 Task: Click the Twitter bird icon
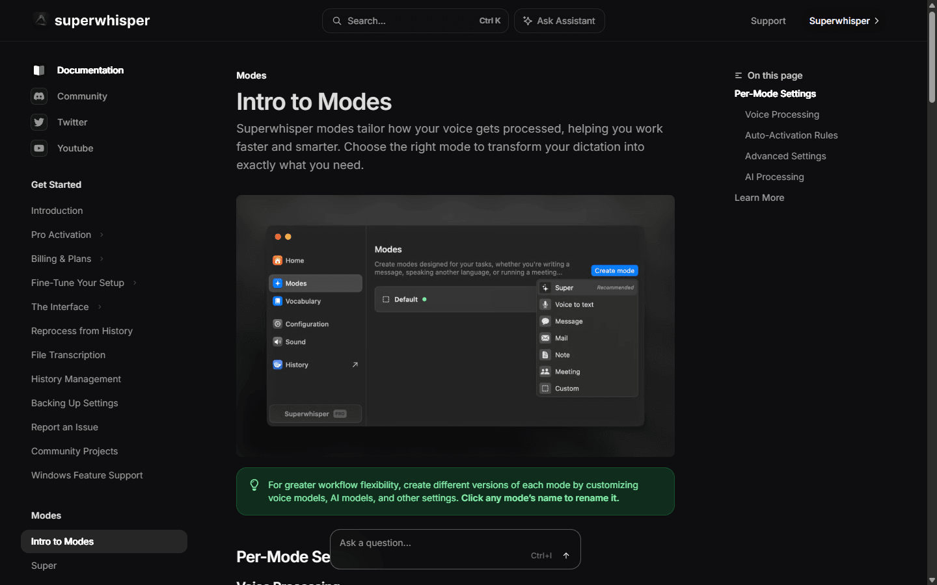click(39, 122)
